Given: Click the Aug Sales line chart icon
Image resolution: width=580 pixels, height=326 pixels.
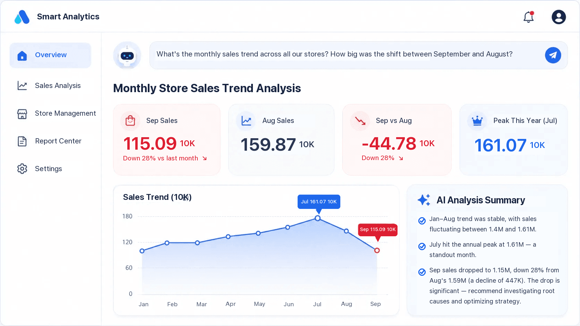Looking at the screenshot, I should pos(246,121).
